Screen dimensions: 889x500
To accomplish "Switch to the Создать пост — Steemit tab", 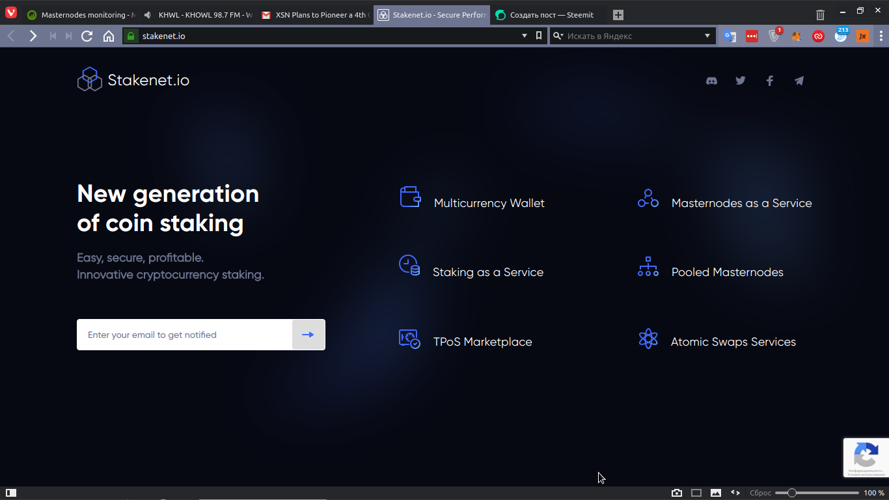I will pos(549,15).
